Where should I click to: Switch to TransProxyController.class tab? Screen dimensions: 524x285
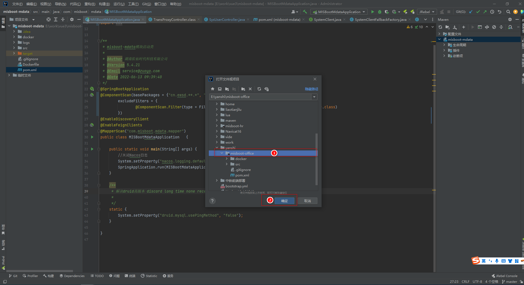174,19
